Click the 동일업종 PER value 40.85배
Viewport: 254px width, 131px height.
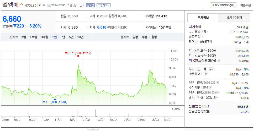tap(243, 106)
